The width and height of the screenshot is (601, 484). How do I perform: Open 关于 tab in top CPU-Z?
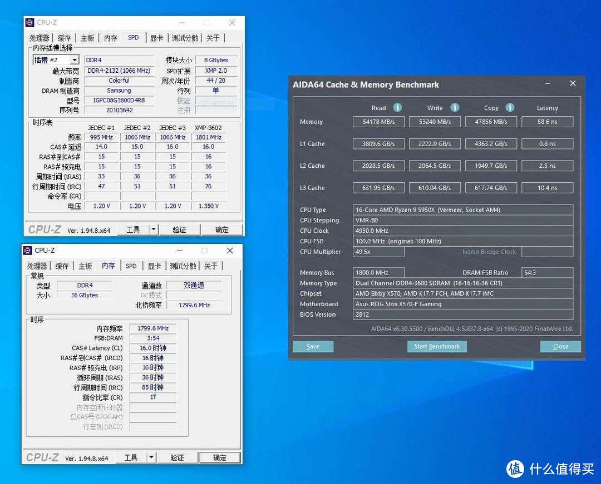pyautogui.click(x=213, y=38)
